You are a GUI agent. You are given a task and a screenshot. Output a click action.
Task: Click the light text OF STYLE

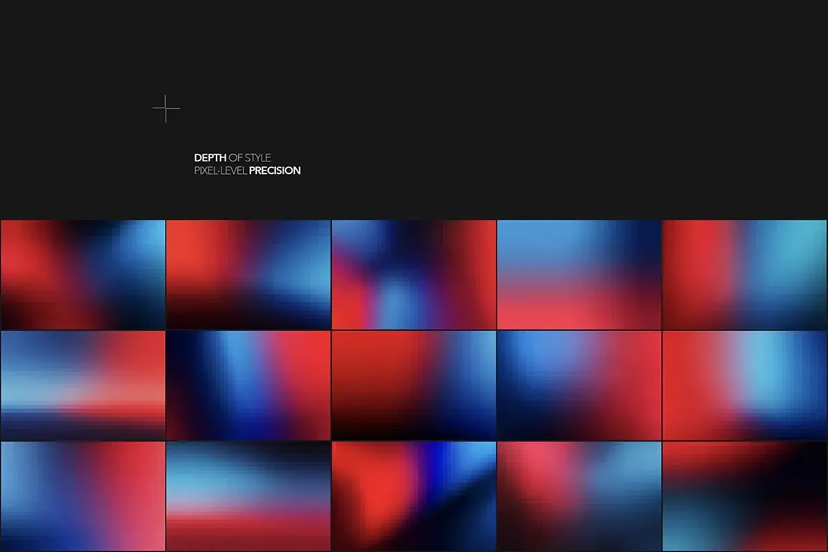click(249, 158)
